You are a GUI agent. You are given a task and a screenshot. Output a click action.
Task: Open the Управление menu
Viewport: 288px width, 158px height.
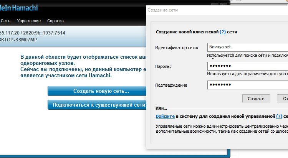(x=29, y=21)
